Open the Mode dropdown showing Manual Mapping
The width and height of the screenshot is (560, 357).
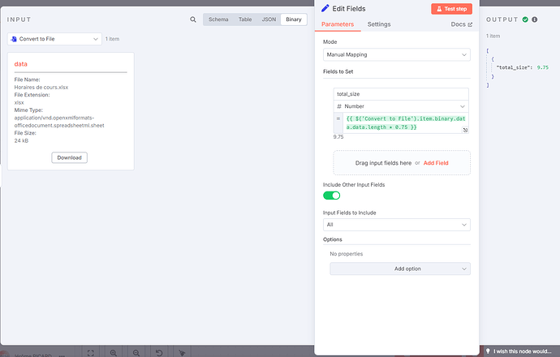[x=396, y=54]
